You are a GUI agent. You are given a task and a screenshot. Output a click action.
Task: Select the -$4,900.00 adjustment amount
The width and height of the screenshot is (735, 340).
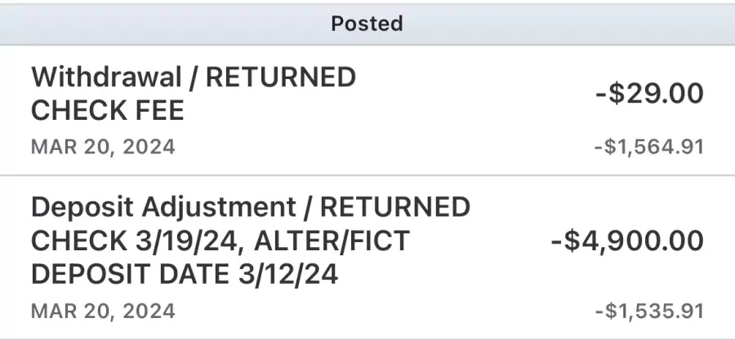[628, 241]
